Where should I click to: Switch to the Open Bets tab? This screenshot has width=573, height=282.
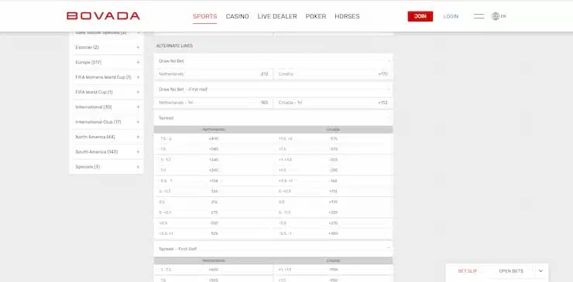pos(511,271)
